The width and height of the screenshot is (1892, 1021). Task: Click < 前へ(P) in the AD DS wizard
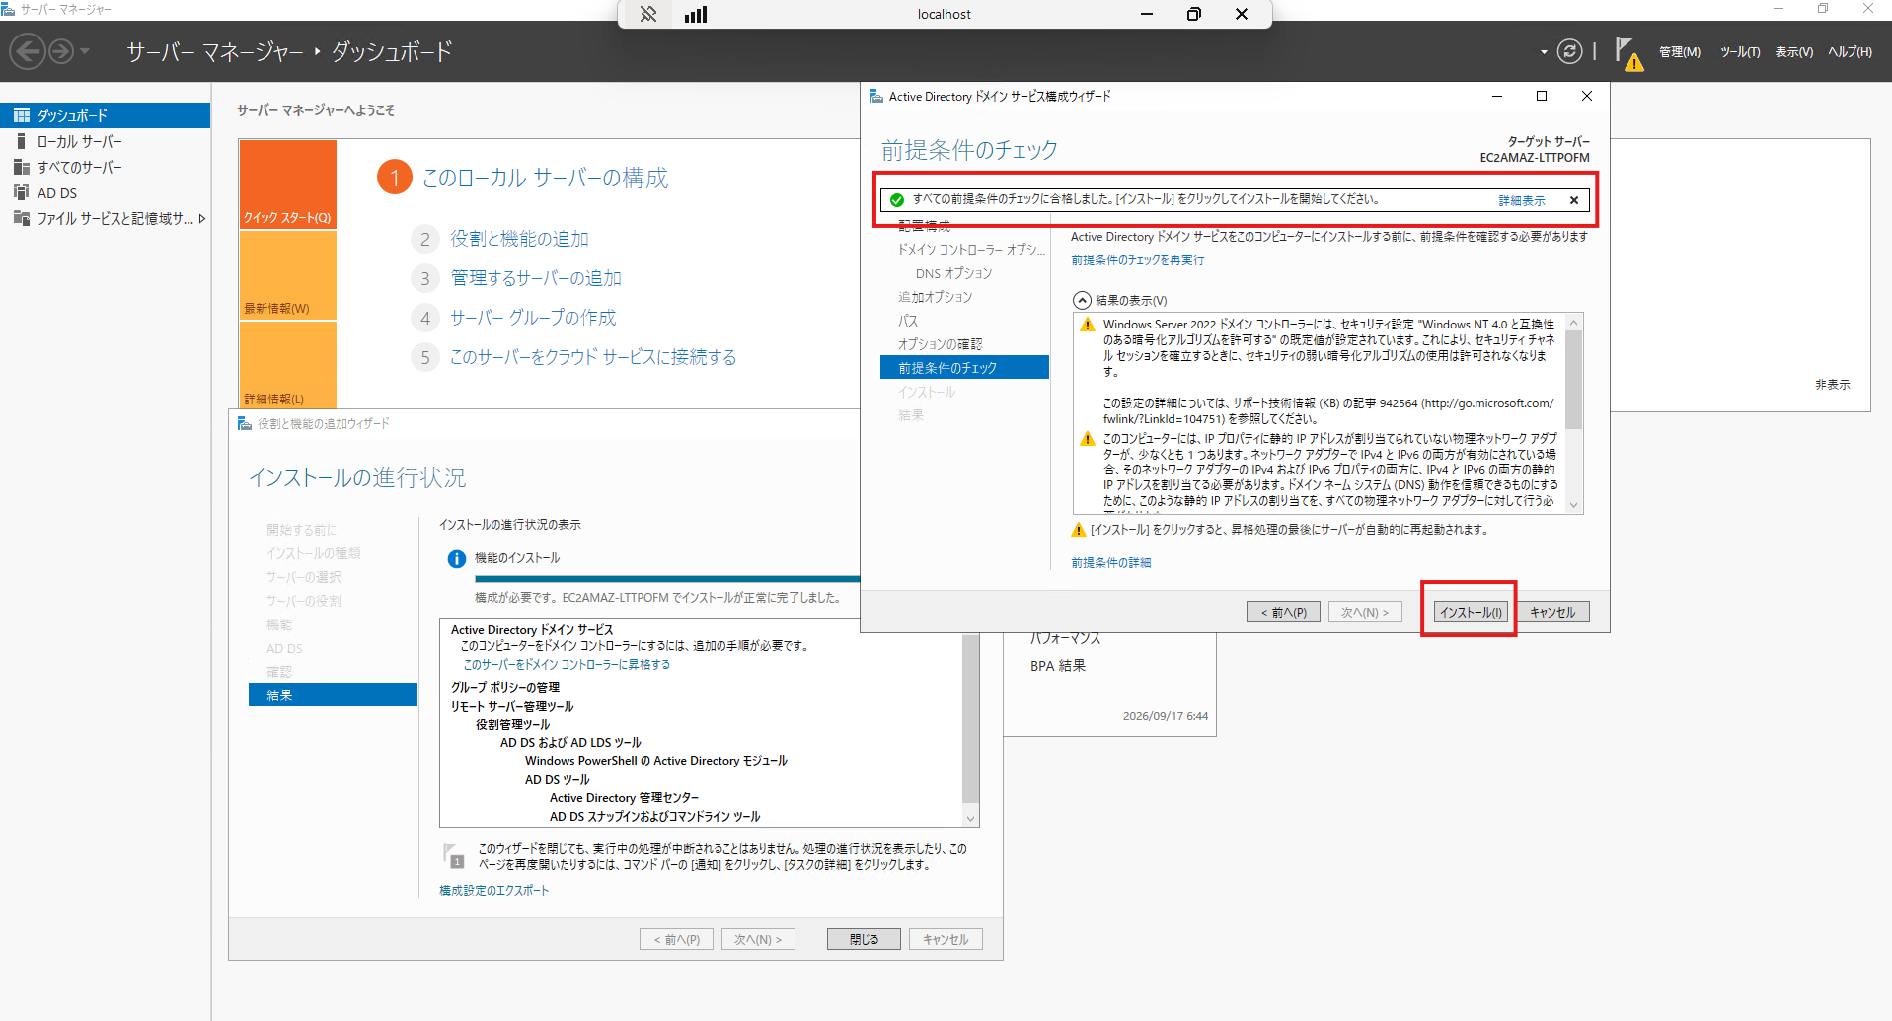click(1283, 613)
